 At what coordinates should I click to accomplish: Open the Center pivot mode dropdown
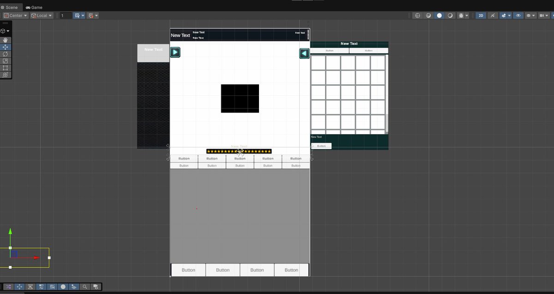pyautogui.click(x=16, y=16)
